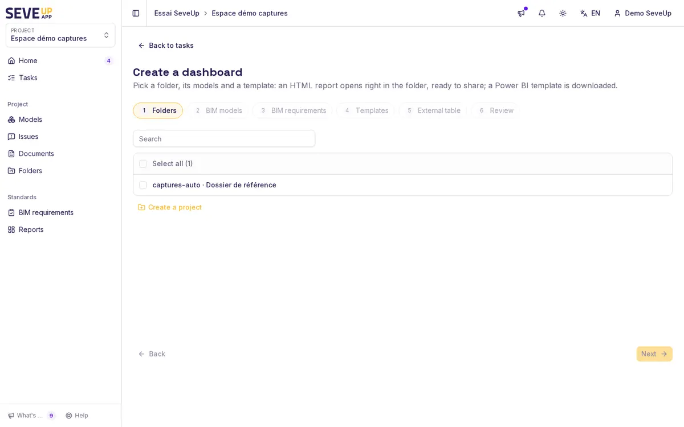The width and height of the screenshot is (684, 427).
Task: Open Issues in sidebar
Action: pos(60,137)
